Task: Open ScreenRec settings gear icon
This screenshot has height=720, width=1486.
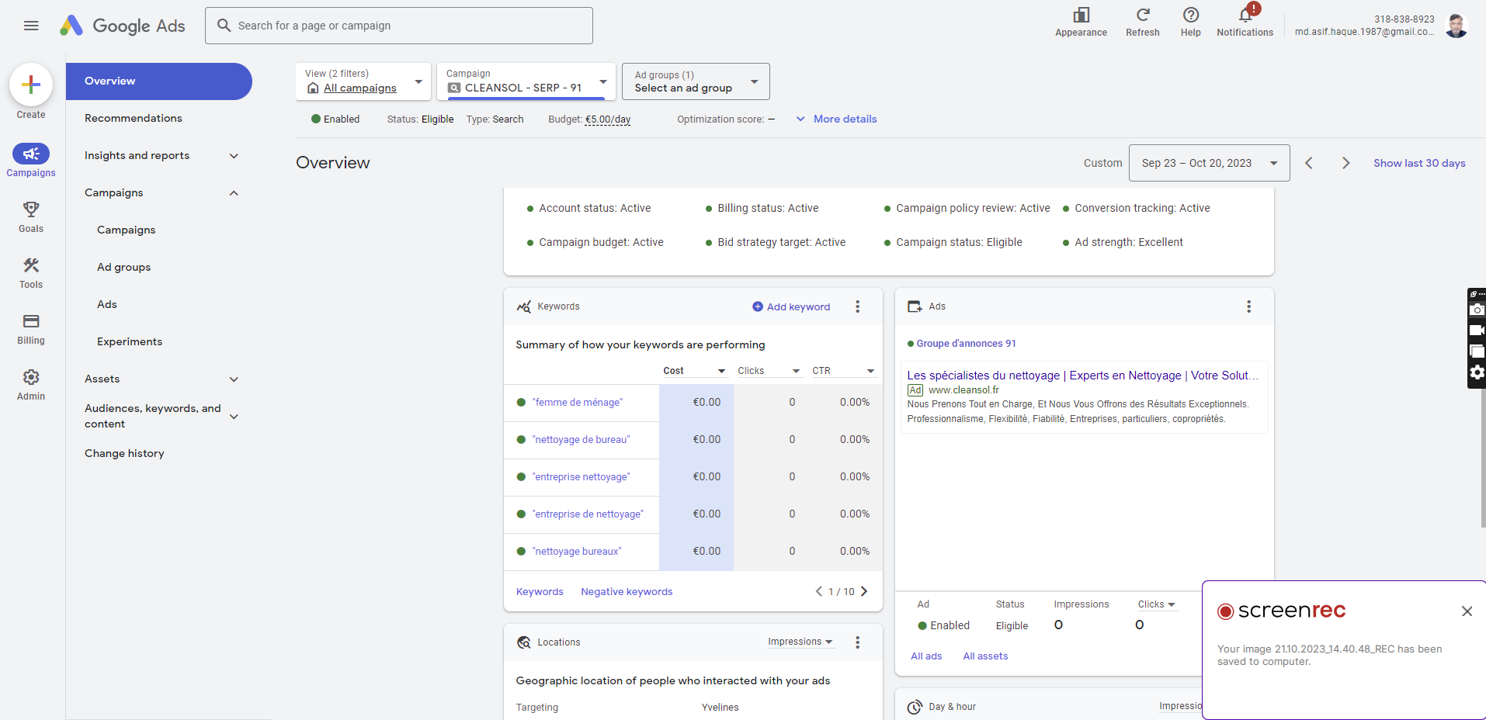Action: (1477, 372)
